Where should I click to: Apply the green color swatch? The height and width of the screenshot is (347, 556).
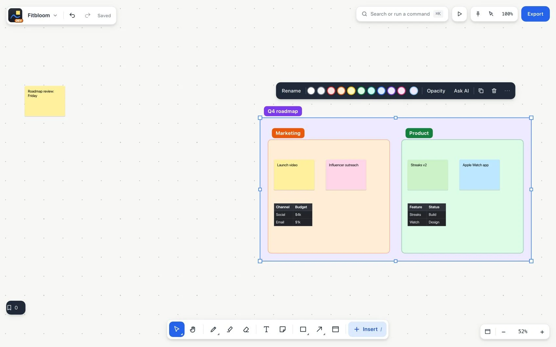[361, 91]
